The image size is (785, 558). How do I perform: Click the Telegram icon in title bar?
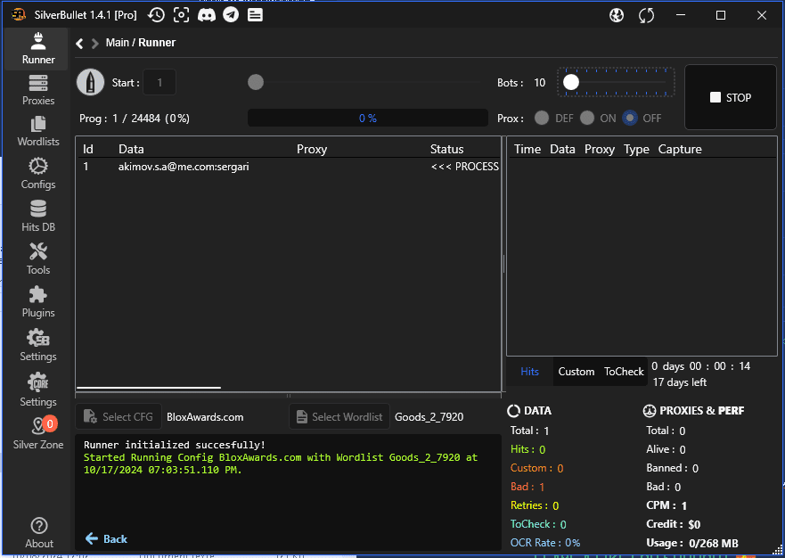click(x=231, y=15)
